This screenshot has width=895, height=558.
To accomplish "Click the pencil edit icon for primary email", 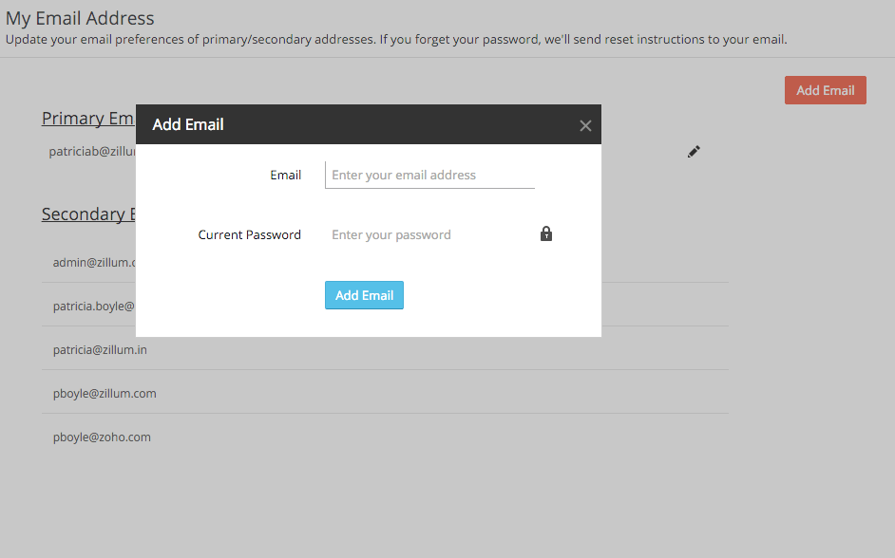I will click(x=694, y=151).
